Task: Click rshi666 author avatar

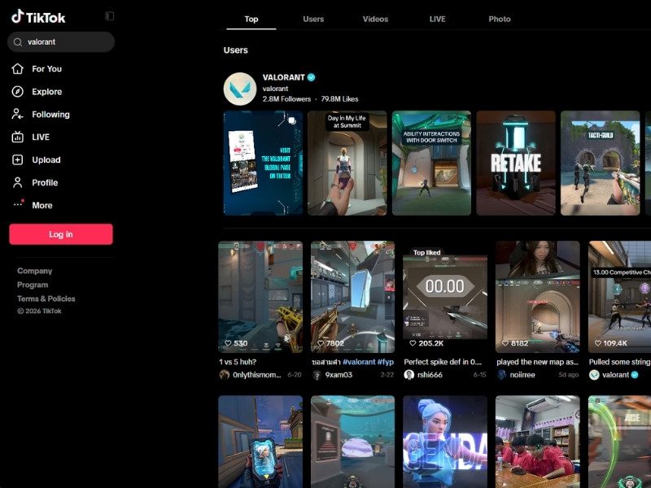Action: click(x=409, y=375)
